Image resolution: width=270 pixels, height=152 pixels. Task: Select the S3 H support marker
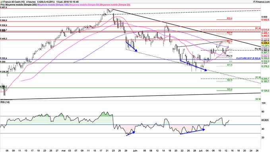tap(229, 89)
